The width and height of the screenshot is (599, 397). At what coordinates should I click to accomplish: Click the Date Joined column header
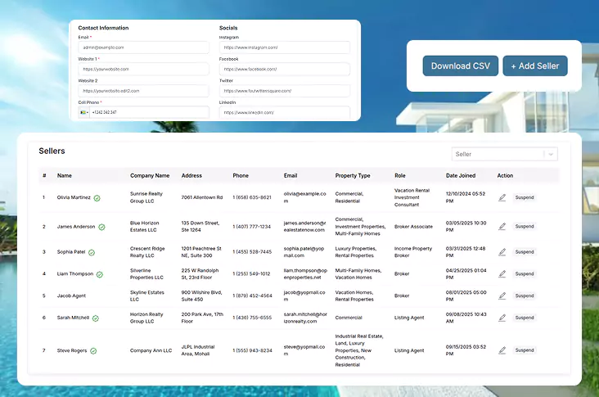point(461,176)
